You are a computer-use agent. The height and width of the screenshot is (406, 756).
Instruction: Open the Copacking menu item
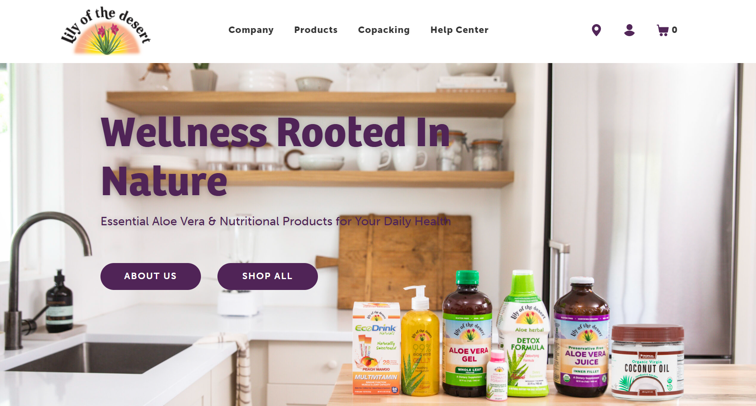(384, 30)
